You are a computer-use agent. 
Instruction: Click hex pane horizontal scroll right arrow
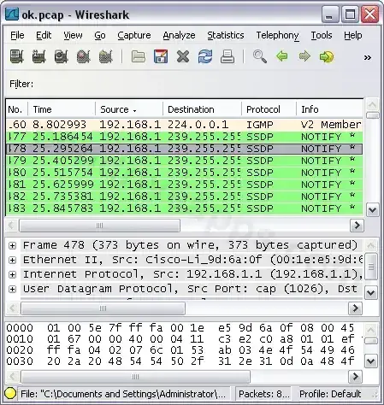pos(355,377)
